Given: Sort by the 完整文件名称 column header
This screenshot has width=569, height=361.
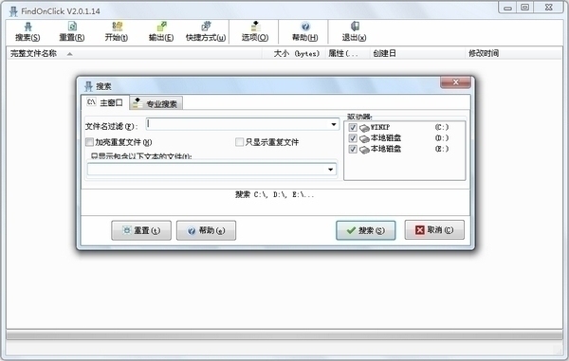Looking at the screenshot, I should [x=134, y=54].
